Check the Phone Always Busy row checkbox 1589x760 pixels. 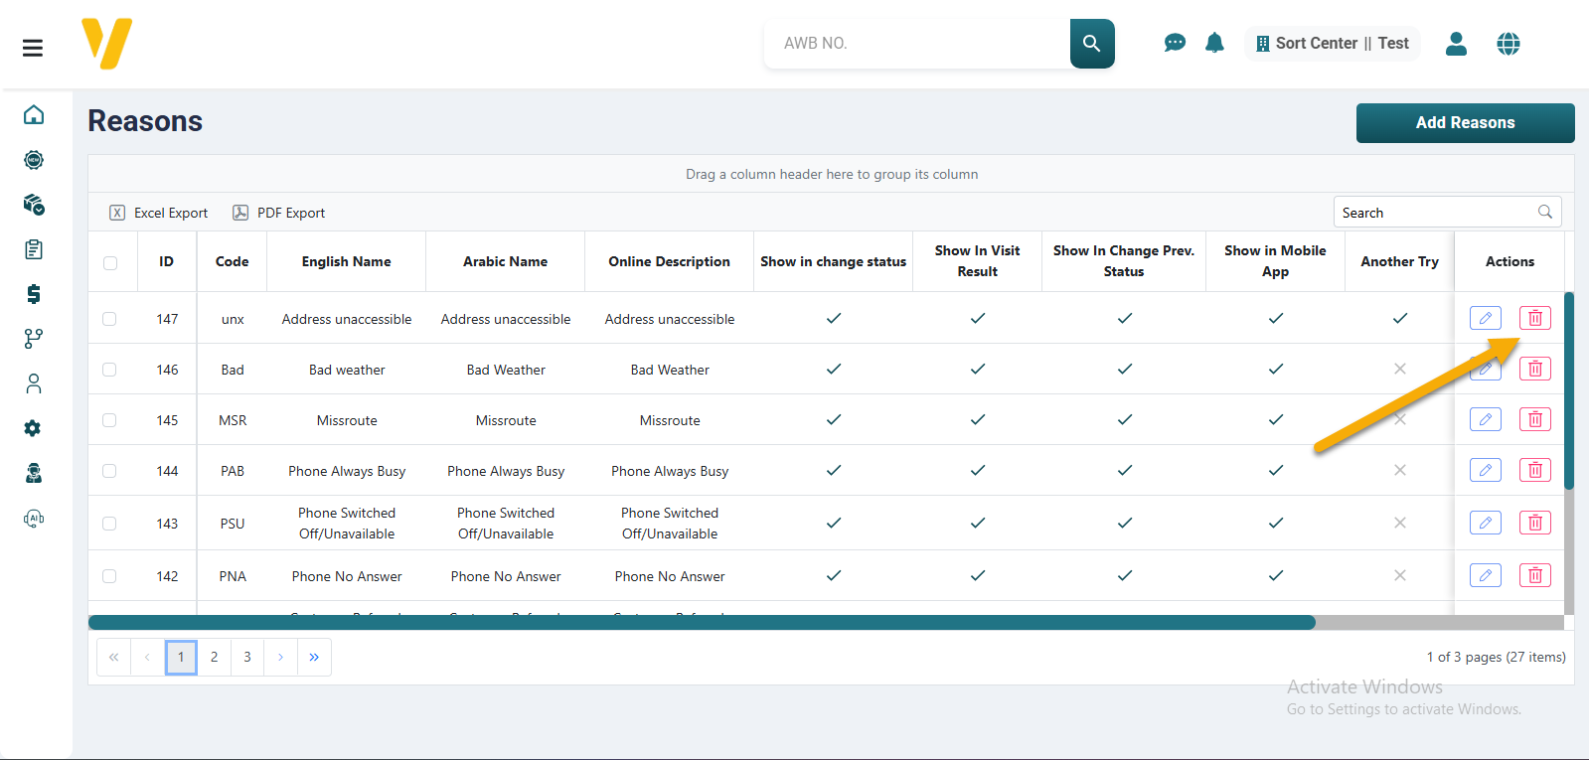109,471
